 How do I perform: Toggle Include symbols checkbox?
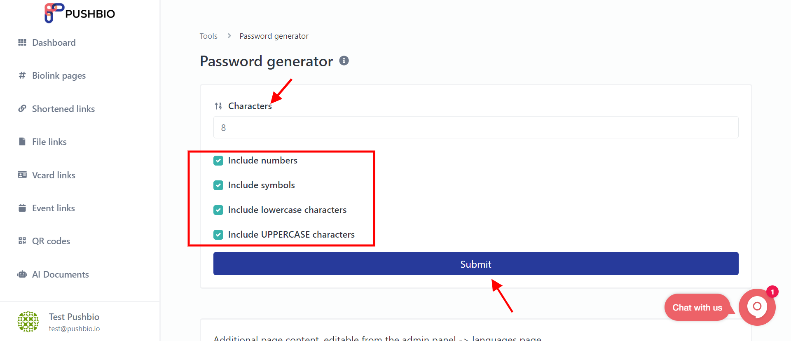pos(218,185)
